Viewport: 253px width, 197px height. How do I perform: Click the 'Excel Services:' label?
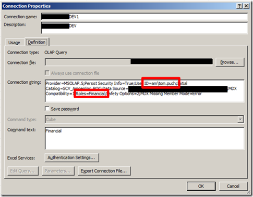tap(21, 158)
